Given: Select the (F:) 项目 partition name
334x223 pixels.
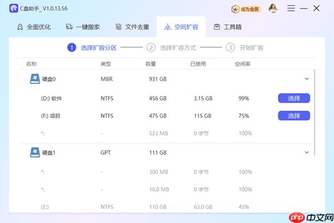Looking at the screenshot, I should tap(51, 116).
